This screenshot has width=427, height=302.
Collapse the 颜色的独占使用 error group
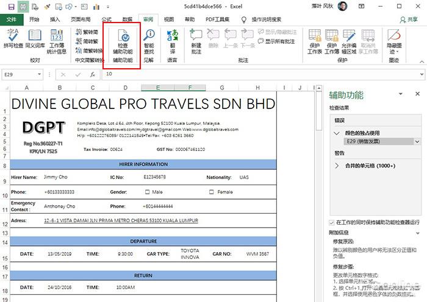pyautogui.click(x=337, y=133)
